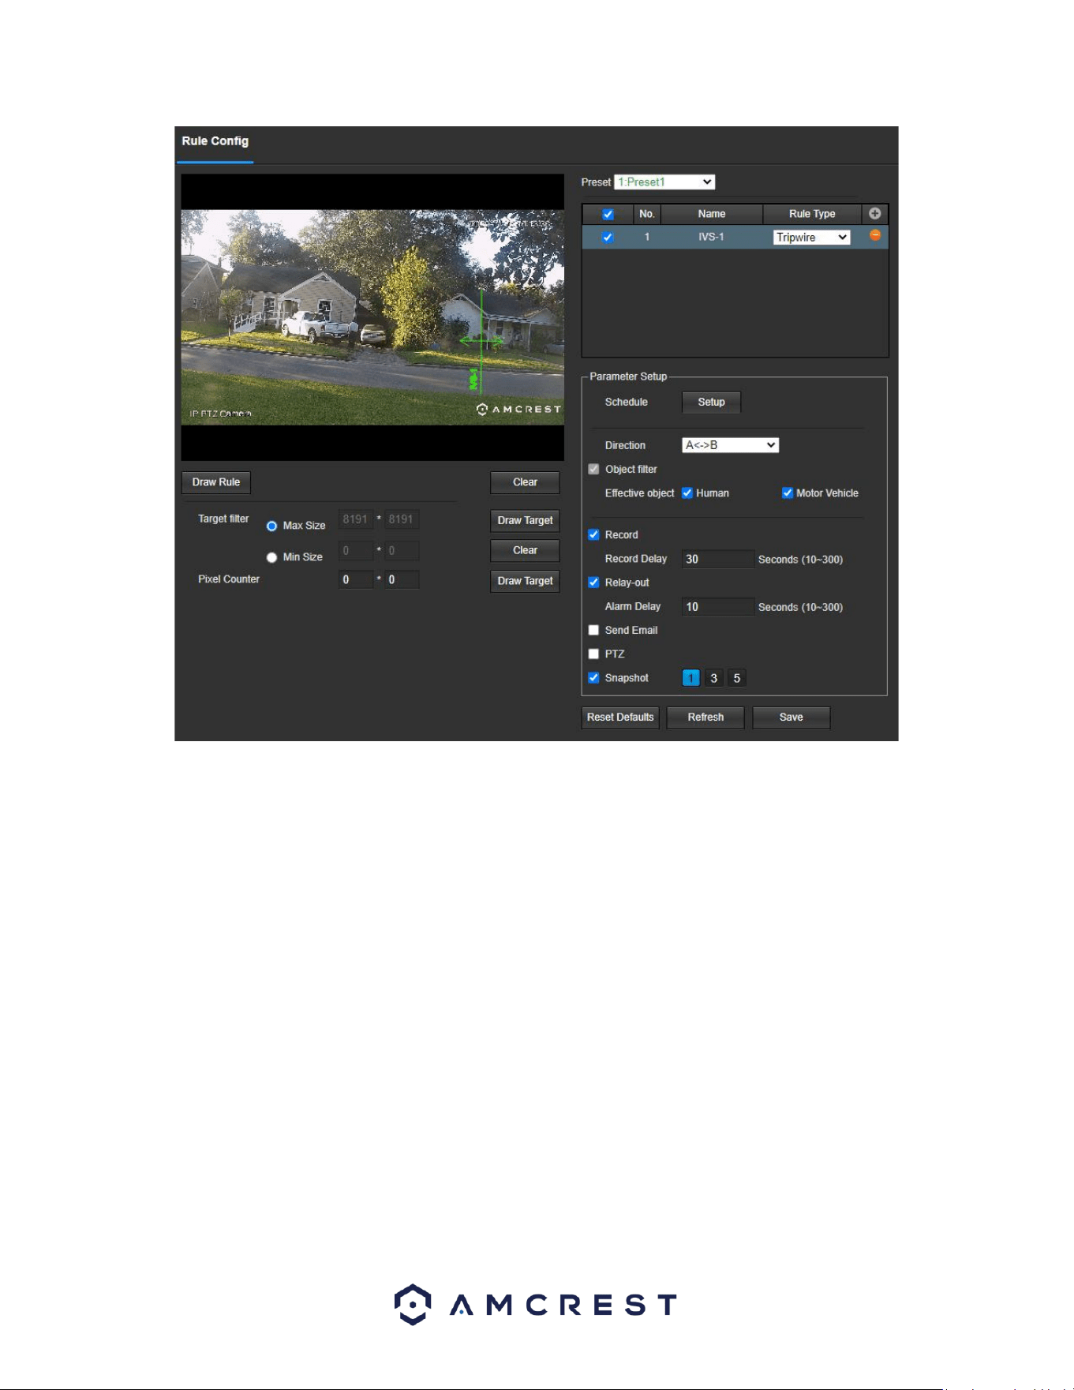Open the Schedule Setup button
Image resolution: width=1074 pixels, height=1390 pixels.
[x=711, y=402]
